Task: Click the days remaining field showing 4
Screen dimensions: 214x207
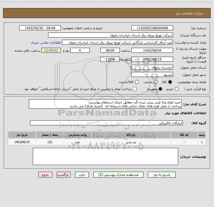Action: (x=80, y=50)
